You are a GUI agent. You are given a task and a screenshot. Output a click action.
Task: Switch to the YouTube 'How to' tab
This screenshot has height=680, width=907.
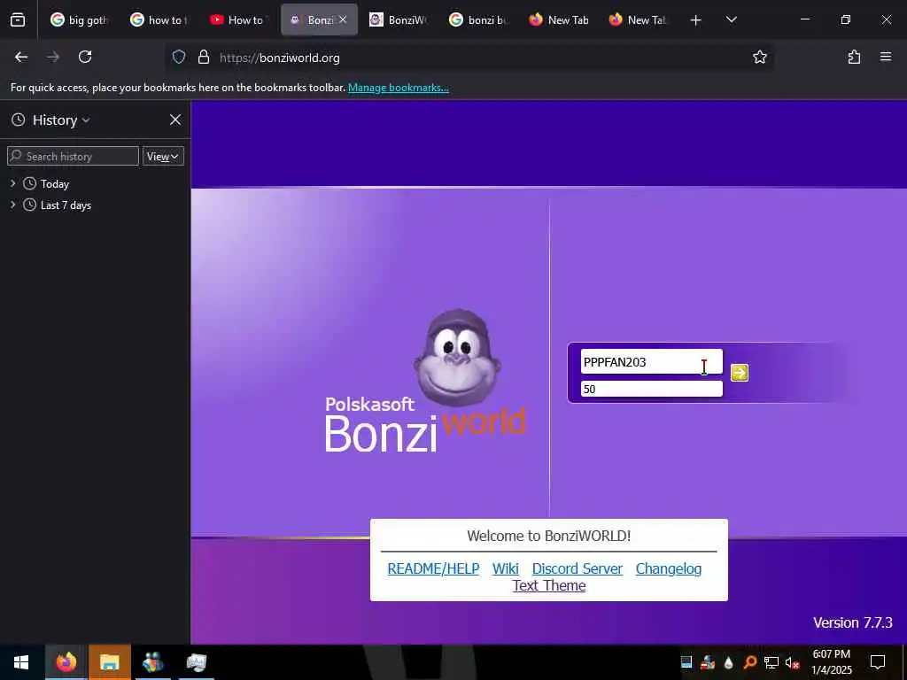point(239,19)
